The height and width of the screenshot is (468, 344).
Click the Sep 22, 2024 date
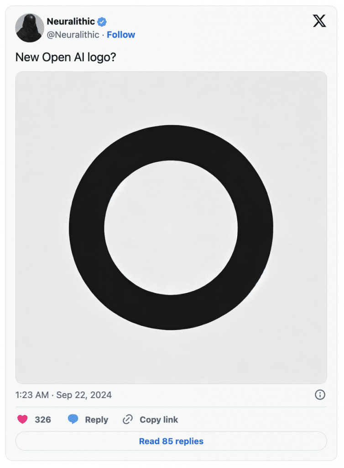point(84,395)
